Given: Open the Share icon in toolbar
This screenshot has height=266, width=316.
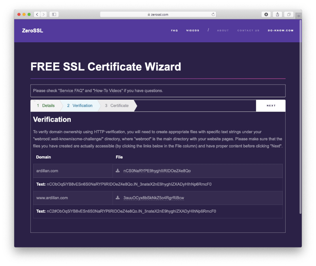Looking at the screenshot, I should 278,14.
